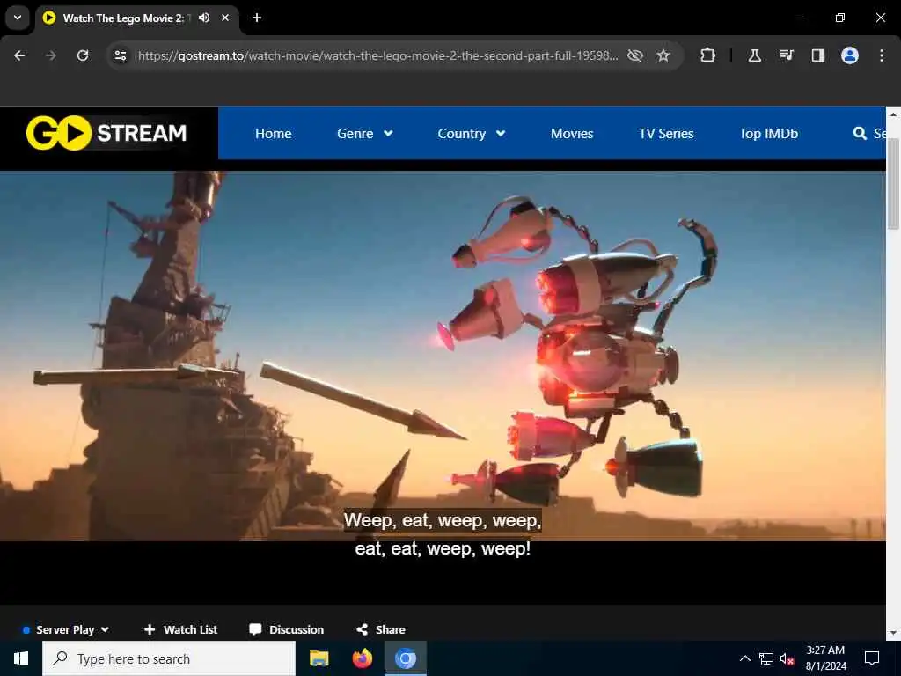Open the media controls icon
This screenshot has width=901, height=676.
(787, 55)
